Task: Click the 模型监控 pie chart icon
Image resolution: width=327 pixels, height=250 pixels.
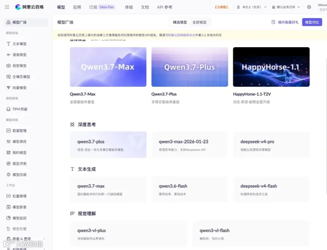Action: tap(8, 218)
